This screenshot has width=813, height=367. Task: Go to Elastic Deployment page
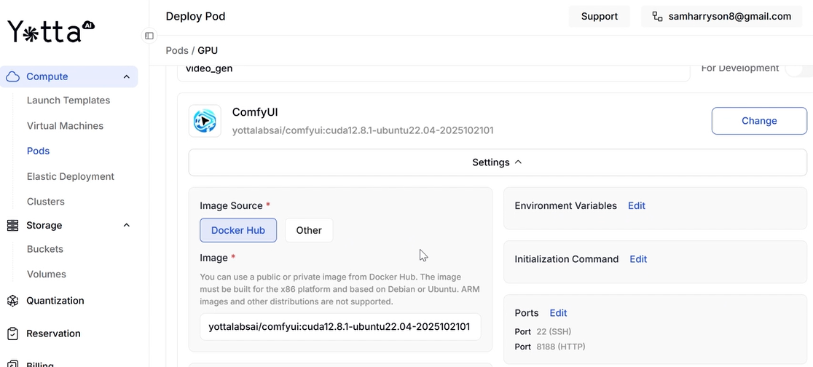(70, 176)
